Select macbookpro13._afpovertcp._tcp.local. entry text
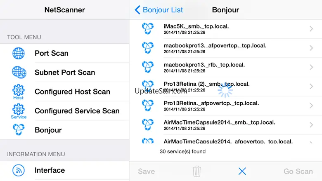Image resolution: width=322 pixels, height=181 pixels. point(215,46)
